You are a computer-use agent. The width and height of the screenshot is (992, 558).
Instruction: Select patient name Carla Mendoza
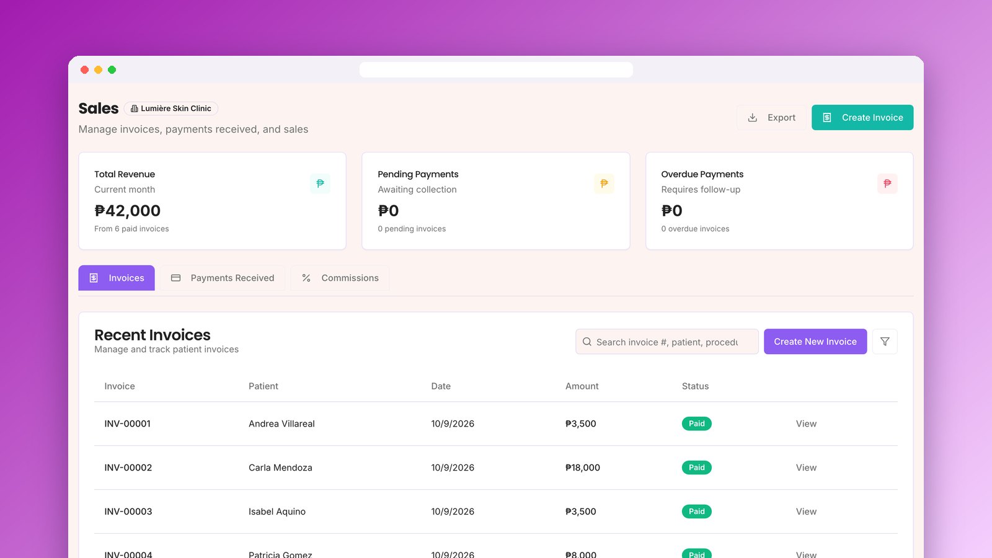280,467
